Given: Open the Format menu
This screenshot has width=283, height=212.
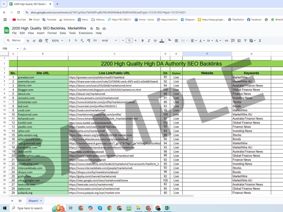Looking at the screenshot, I should (x=52, y=33).
